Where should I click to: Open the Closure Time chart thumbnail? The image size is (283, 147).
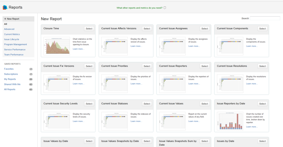(57, 46)
